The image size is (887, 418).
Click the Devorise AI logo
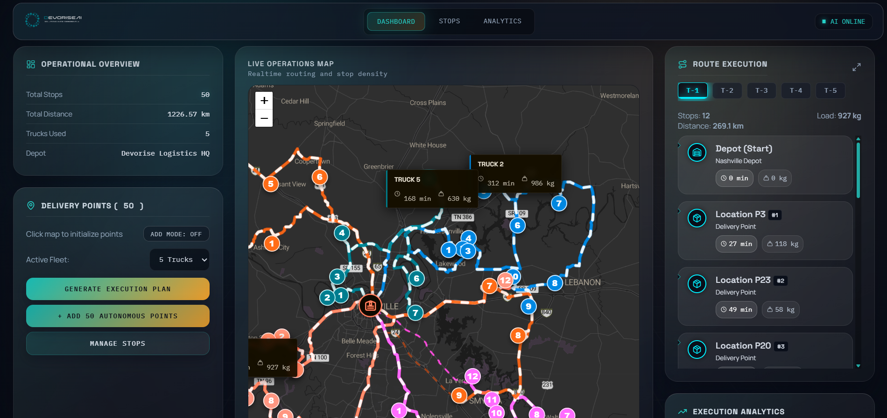(x=53, y=20)
